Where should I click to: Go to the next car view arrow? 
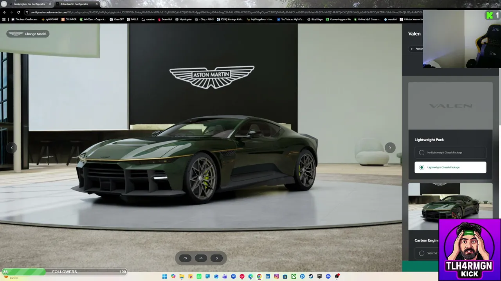click(390, 148)
